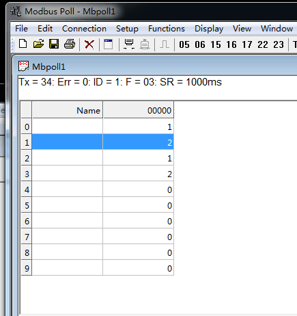Click function 06 toolbar button
Image resolution: width=297 pixels, height=316 pixels.
point(200,44)
